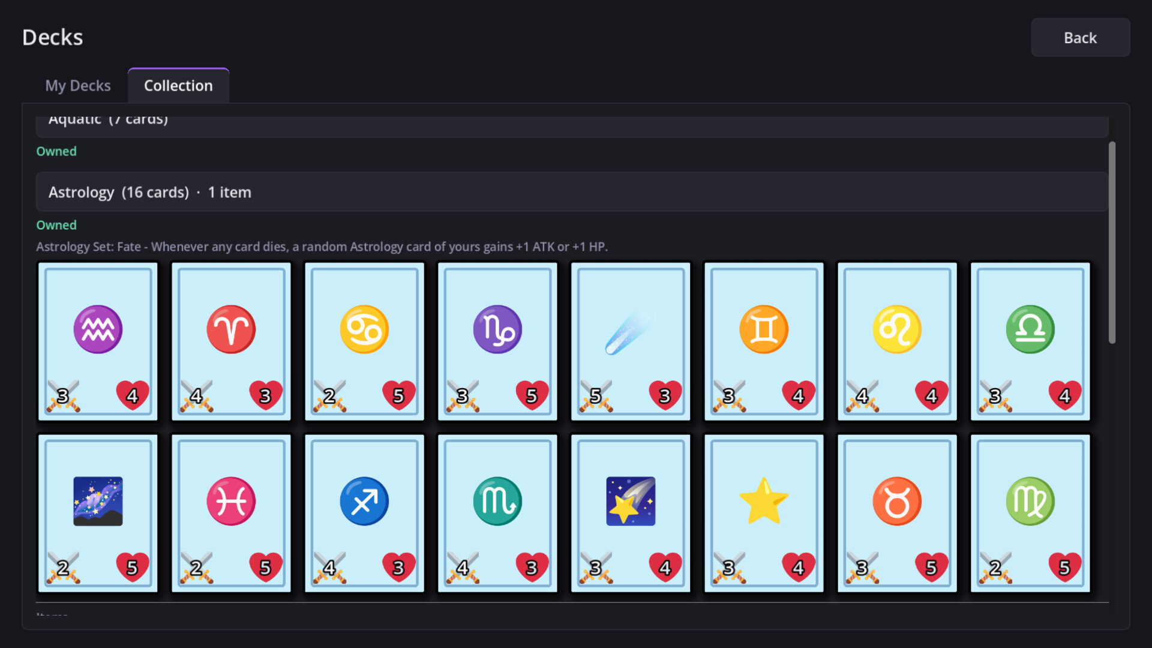Choose the Taurus card
Screen dimensions: 1152x648
(x=897, y=514)
